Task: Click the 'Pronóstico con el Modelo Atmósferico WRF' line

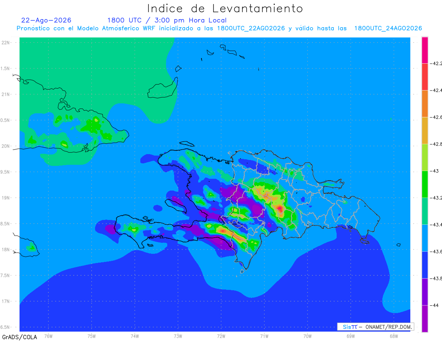Action: (x=219, y=28)
